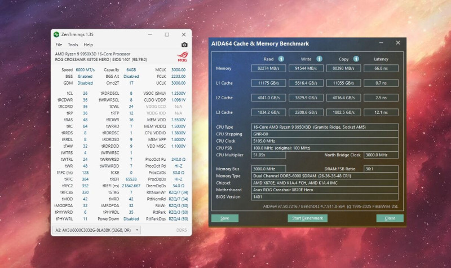Click Memory Bus value 3000.0 MHz
451x268 pixels.
click(x=269, y=169)
